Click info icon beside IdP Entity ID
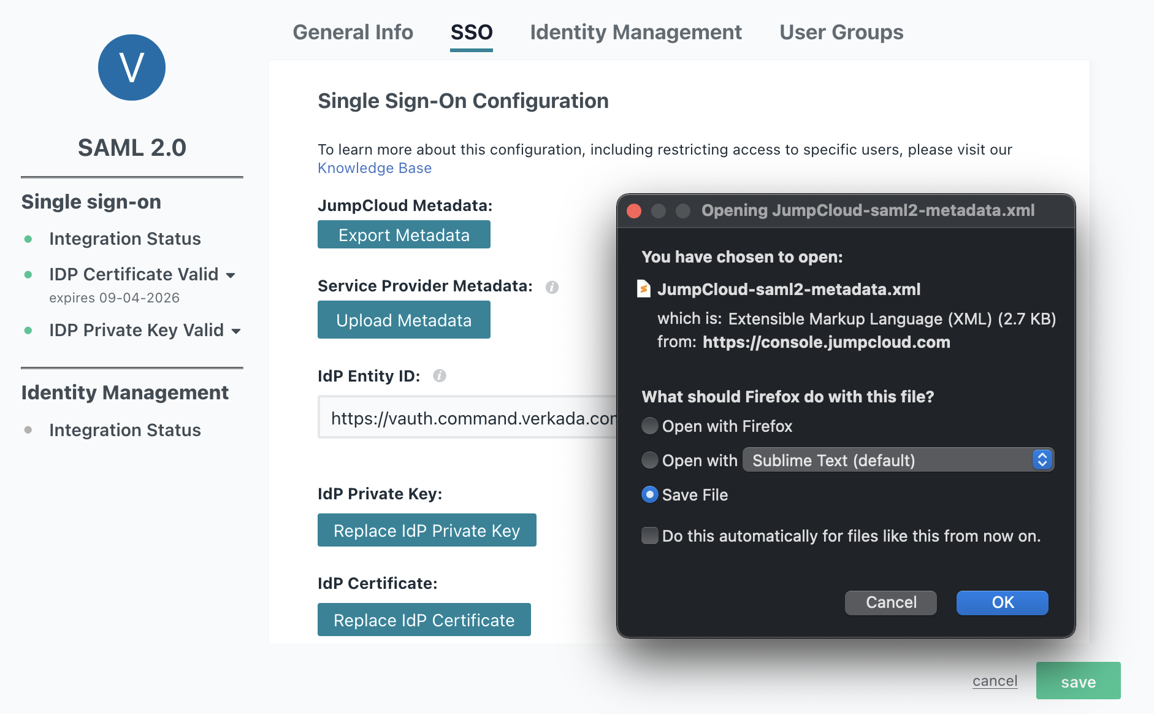1154x714 pixels. tap(439, 376)
